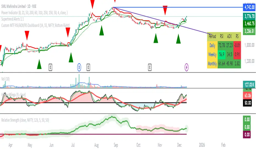256x151 pixels.
Task: Click the Monthly RSI value 61.64
Action: [222, 63]
